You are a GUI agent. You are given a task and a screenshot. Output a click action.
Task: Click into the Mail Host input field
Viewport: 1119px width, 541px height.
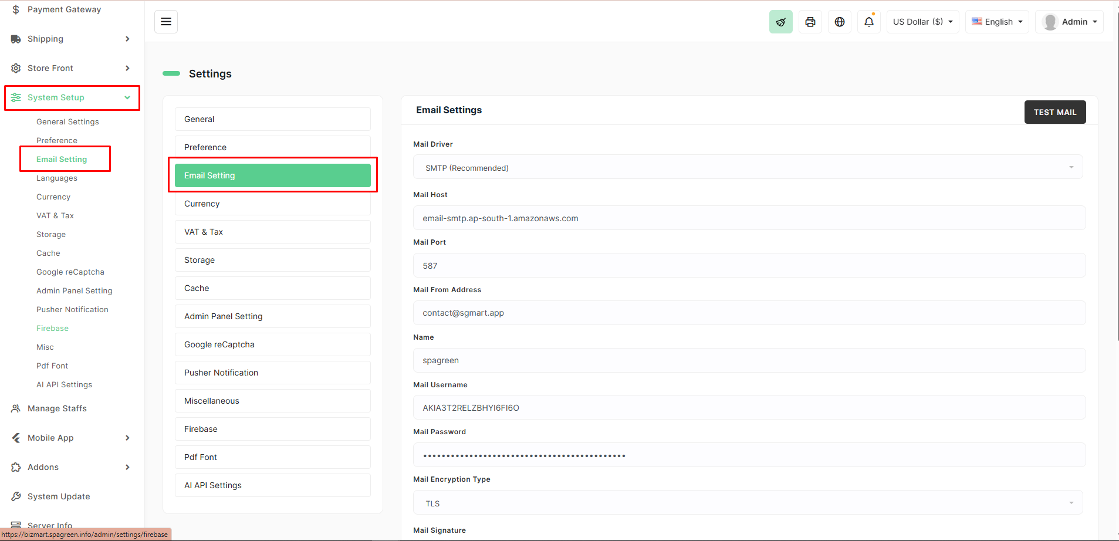click(x=749, y=218)
